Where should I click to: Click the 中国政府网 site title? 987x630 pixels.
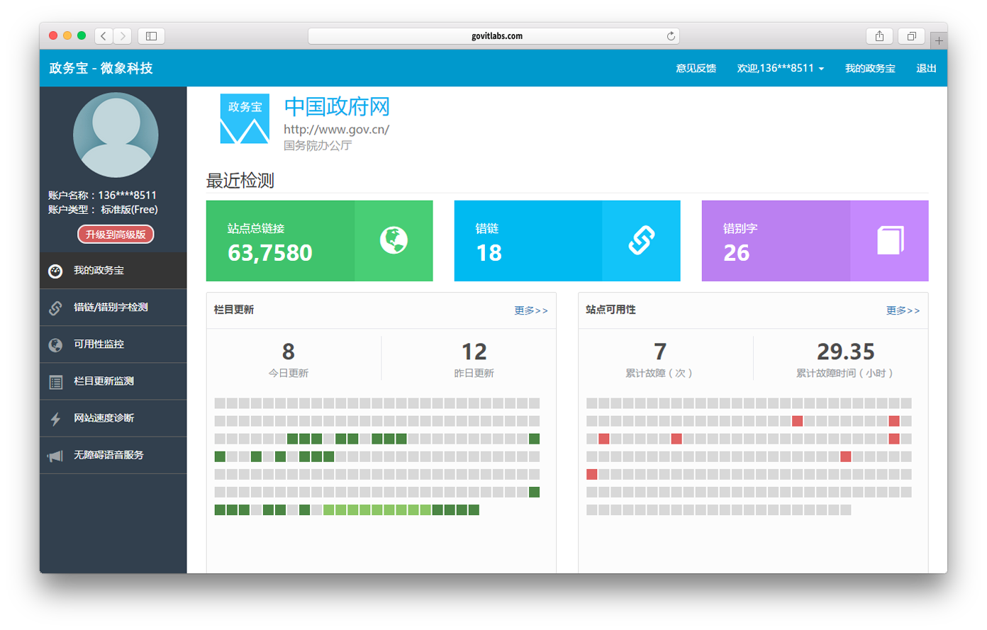point(337,106)
